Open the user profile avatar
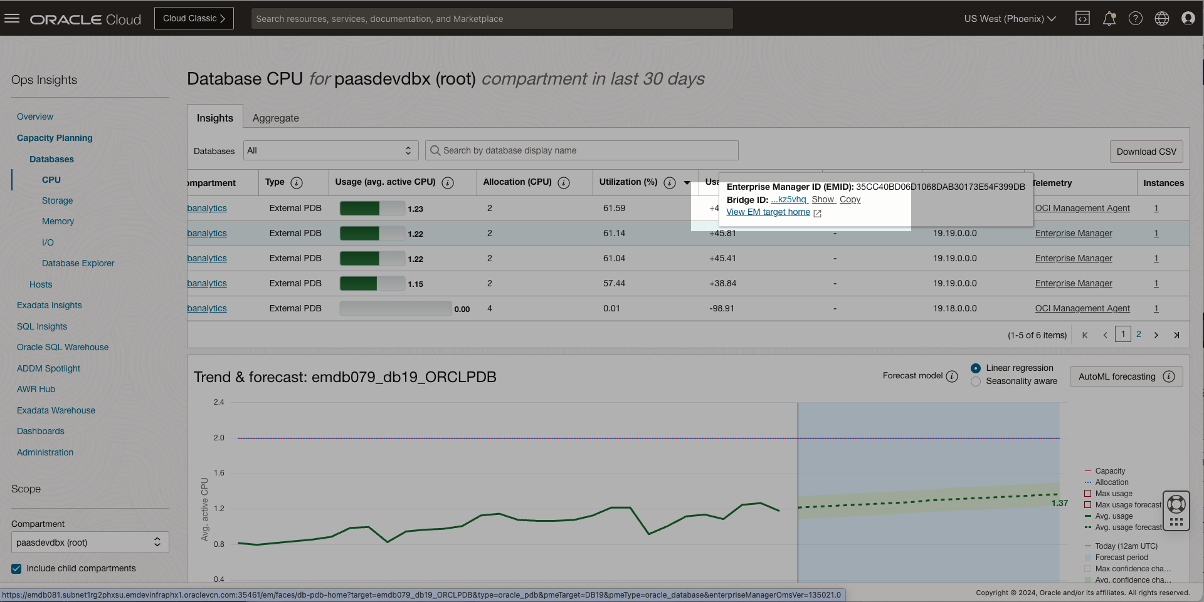The height and width of the screenshot is (602, 1204). (x=1188, y=18)
